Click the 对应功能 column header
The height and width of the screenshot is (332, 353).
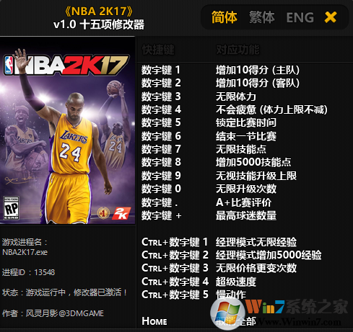237,50
